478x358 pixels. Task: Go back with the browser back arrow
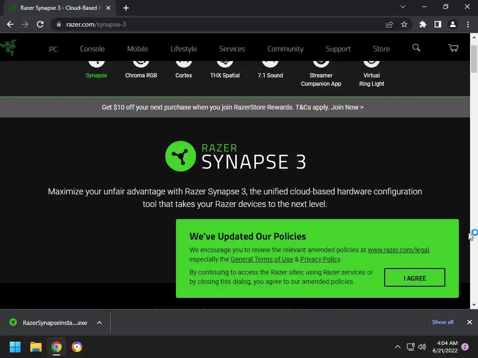pos(10,24)
